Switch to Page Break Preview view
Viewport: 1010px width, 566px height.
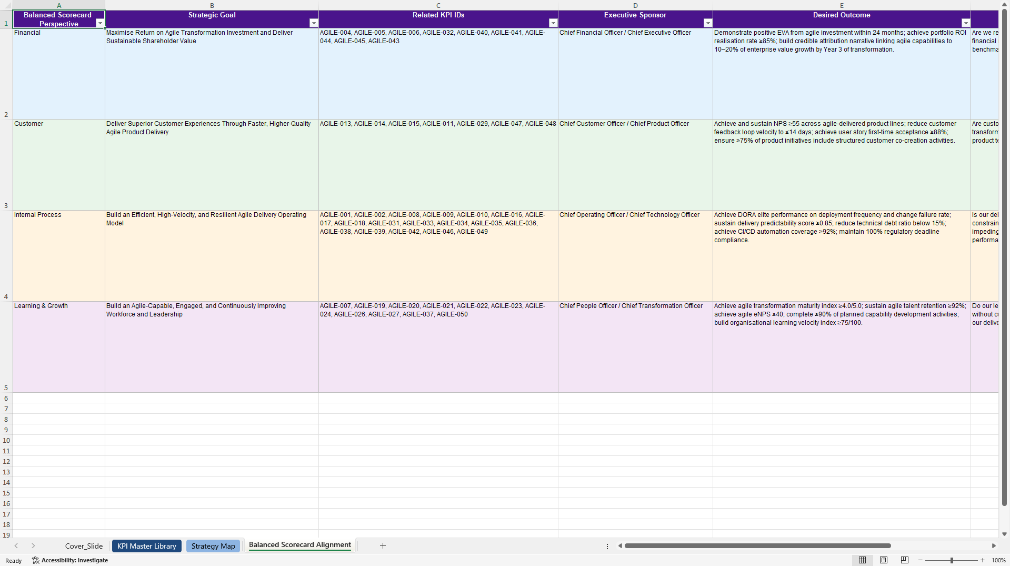(x=905, y=560)
